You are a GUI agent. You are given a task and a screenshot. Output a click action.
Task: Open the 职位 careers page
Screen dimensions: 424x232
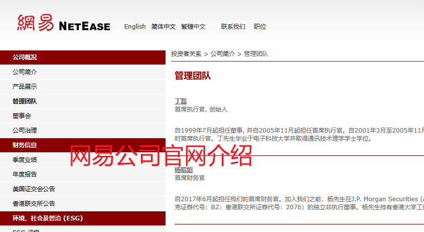260,26
